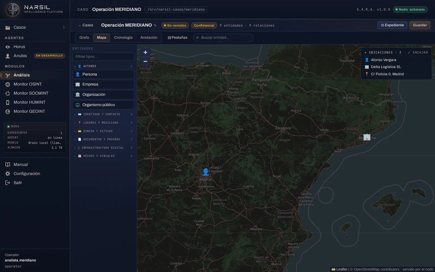This screenshot has height=272, width=435.
Task: Expand INFRAESTRUCTURA DIGITAL category
Action: click(x=103, y=148)
